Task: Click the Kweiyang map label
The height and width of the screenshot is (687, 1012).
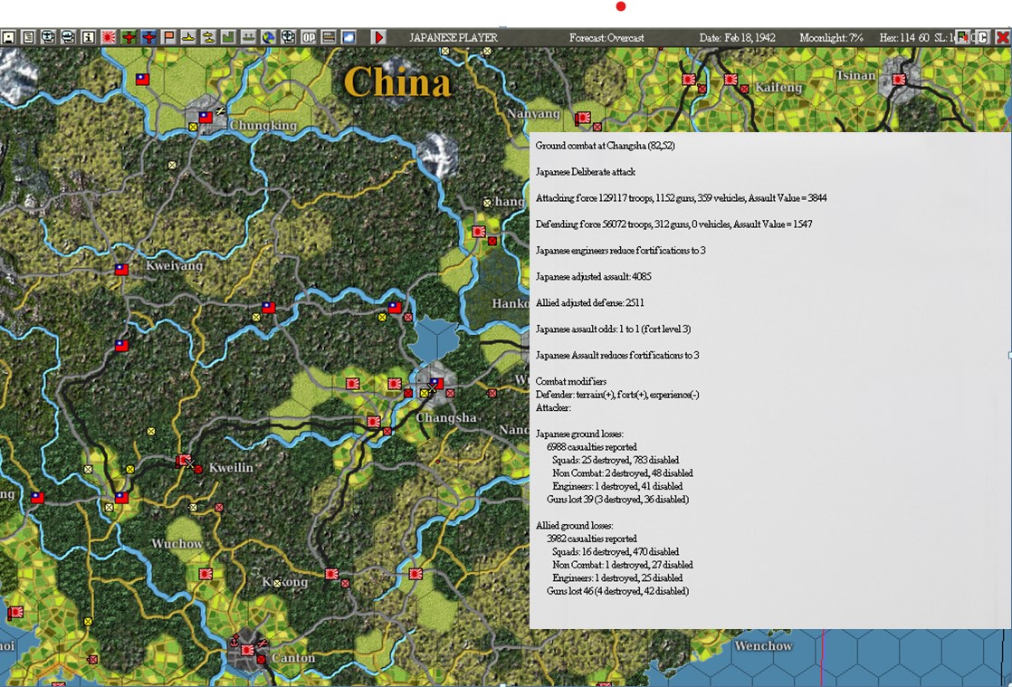Action: click(x=175, y=266)
